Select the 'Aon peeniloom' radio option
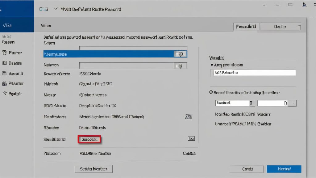 pos(212,65)
